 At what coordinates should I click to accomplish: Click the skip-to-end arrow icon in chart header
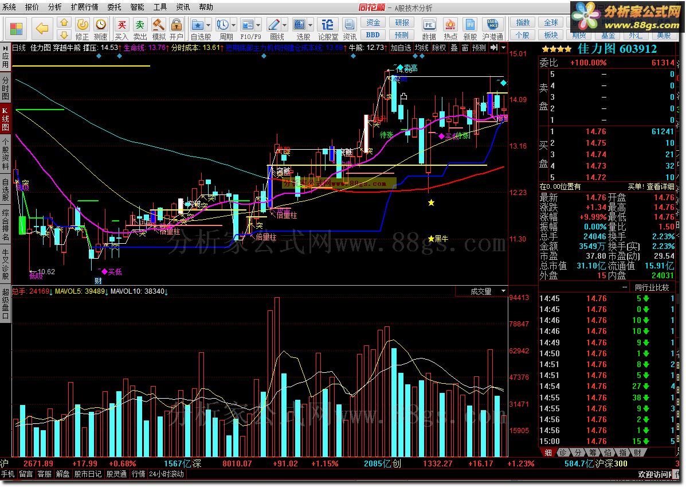[x=494, y=47]
